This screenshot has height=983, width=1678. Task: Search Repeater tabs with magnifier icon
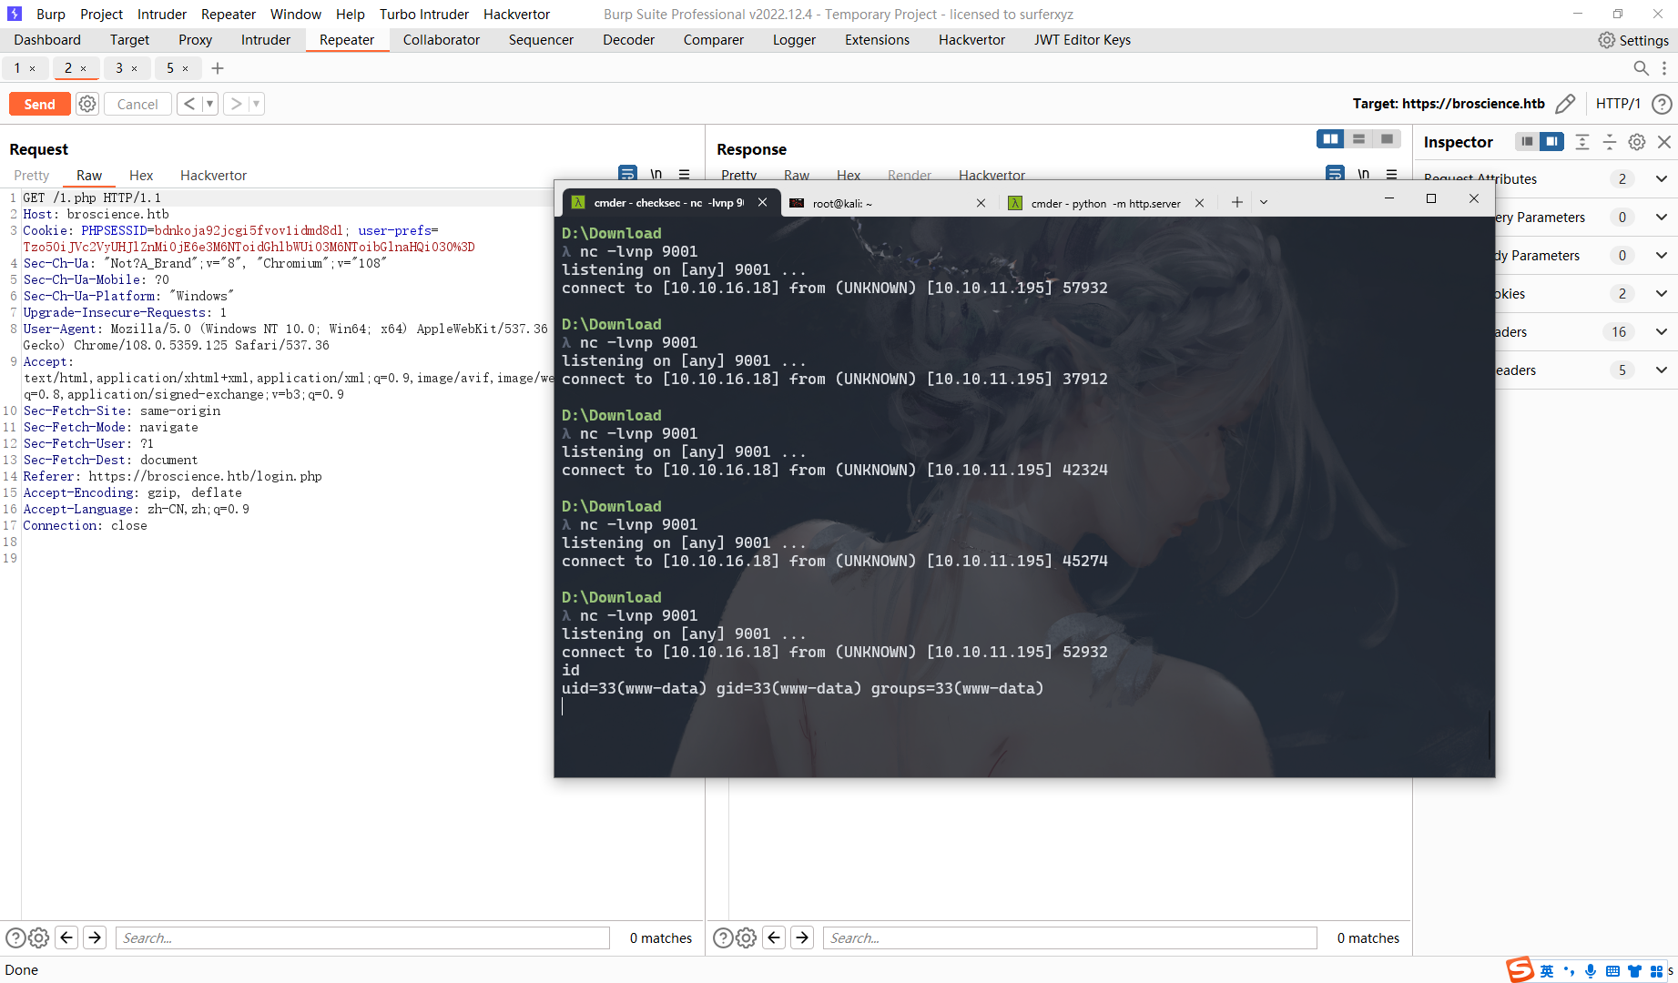[1641, 68]
